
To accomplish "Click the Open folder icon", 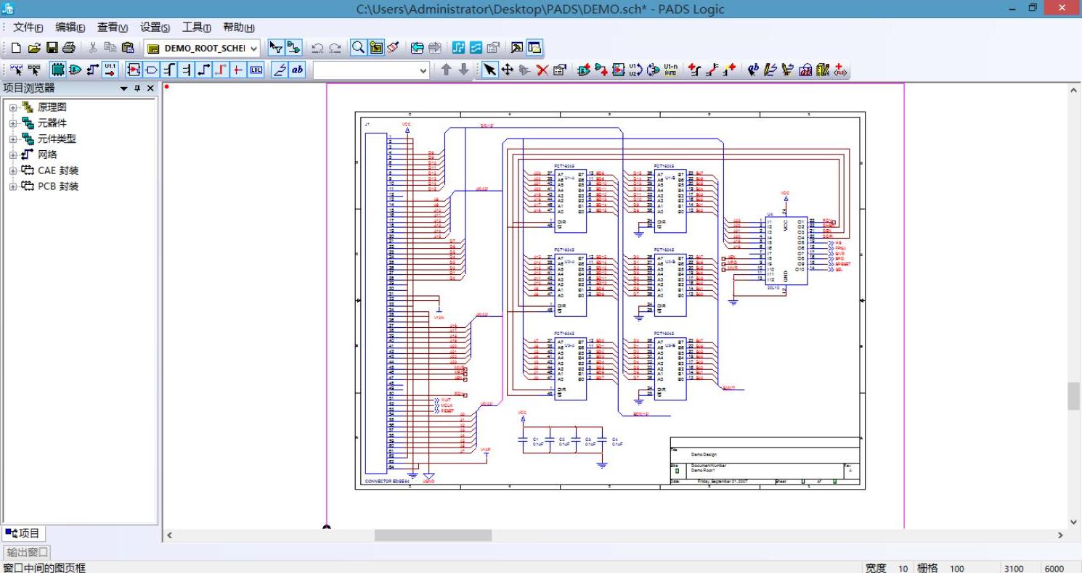I will pos(34,48).
